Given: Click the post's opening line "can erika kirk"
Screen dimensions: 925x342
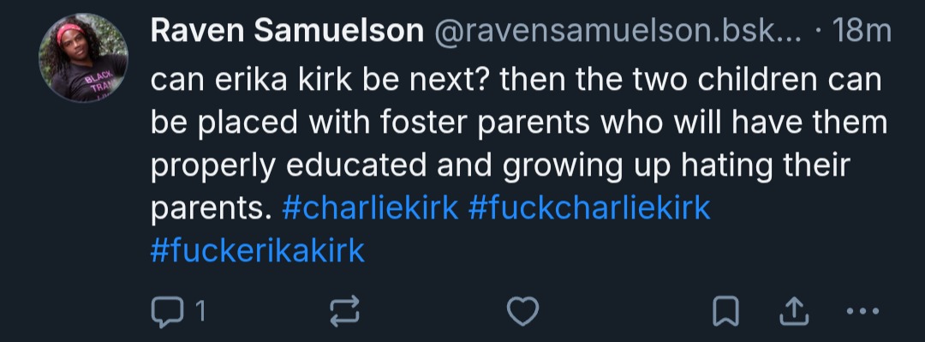Looking at the screenshot, I should tap(516, 79).
